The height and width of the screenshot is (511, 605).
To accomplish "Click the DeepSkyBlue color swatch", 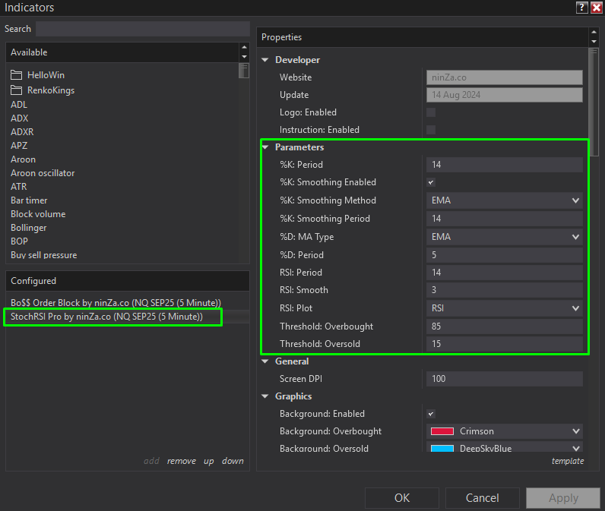I will (442, 449).
